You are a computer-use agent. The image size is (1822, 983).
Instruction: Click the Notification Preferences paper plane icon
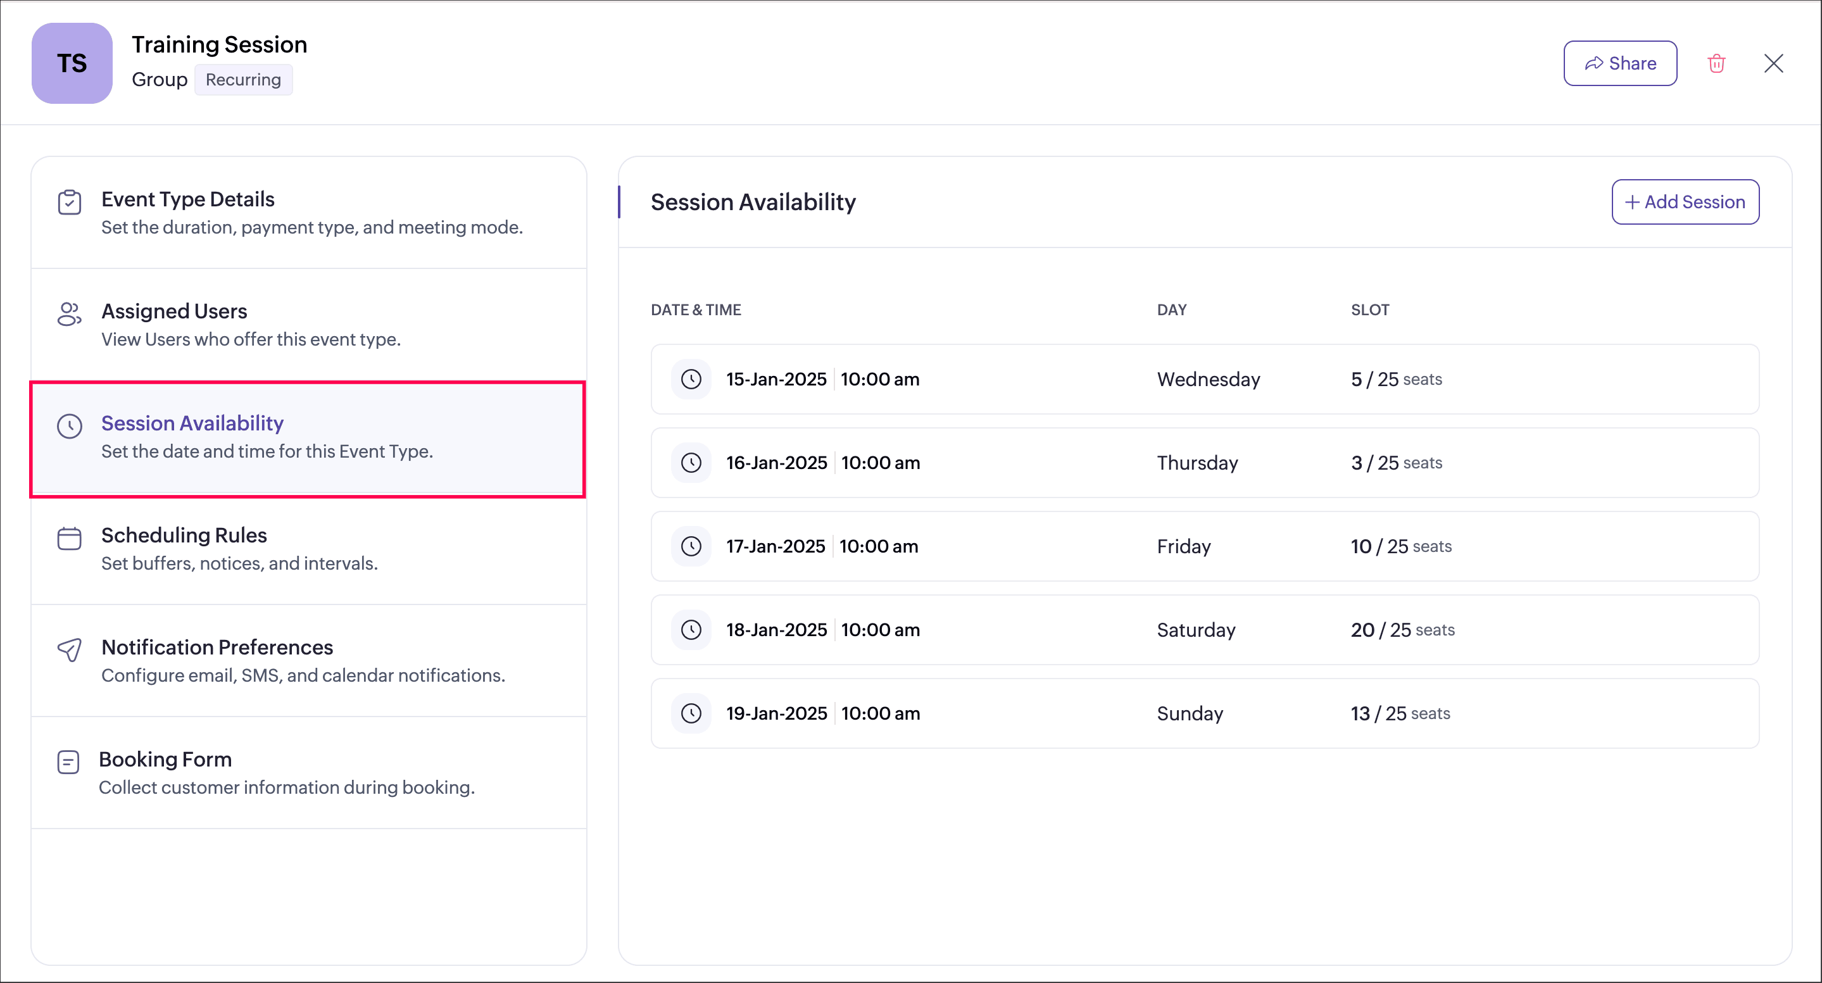(x=69, y=650)
